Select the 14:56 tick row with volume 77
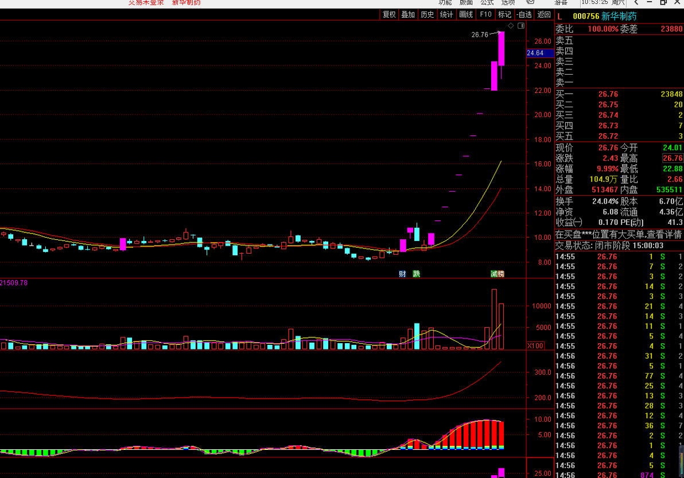684x478 pixels. 619,376
